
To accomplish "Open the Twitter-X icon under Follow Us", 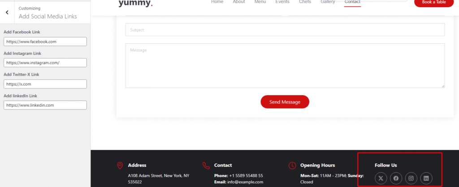I will coord(381,178).
